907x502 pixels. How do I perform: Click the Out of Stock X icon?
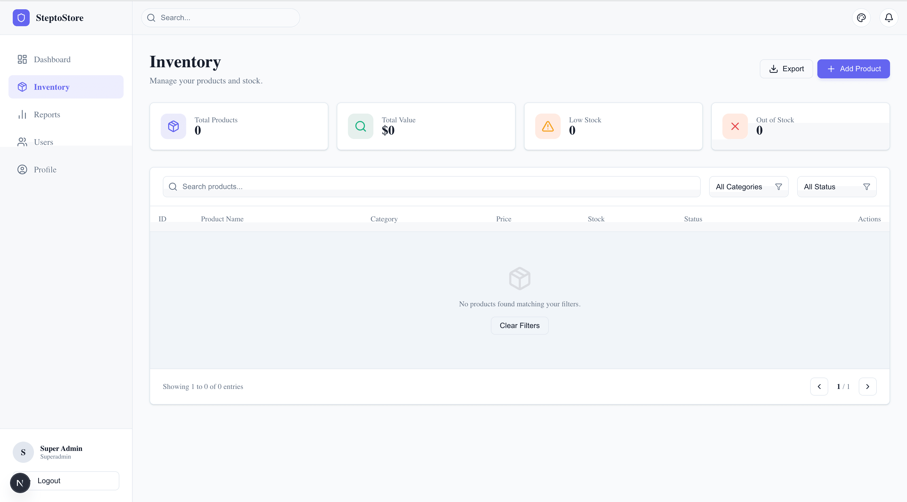[x=735, y=126]
